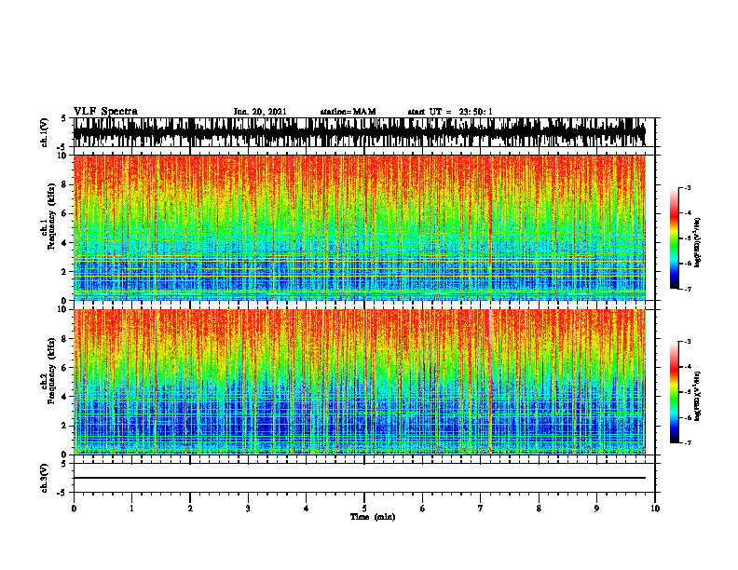The width and height of the screenshot is (738, 570).
Task: Click the "10" tick label on time axis
Action: pos(655,509)
